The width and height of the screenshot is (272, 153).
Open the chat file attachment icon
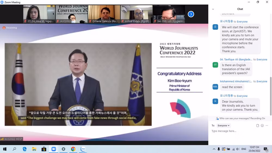258,126
